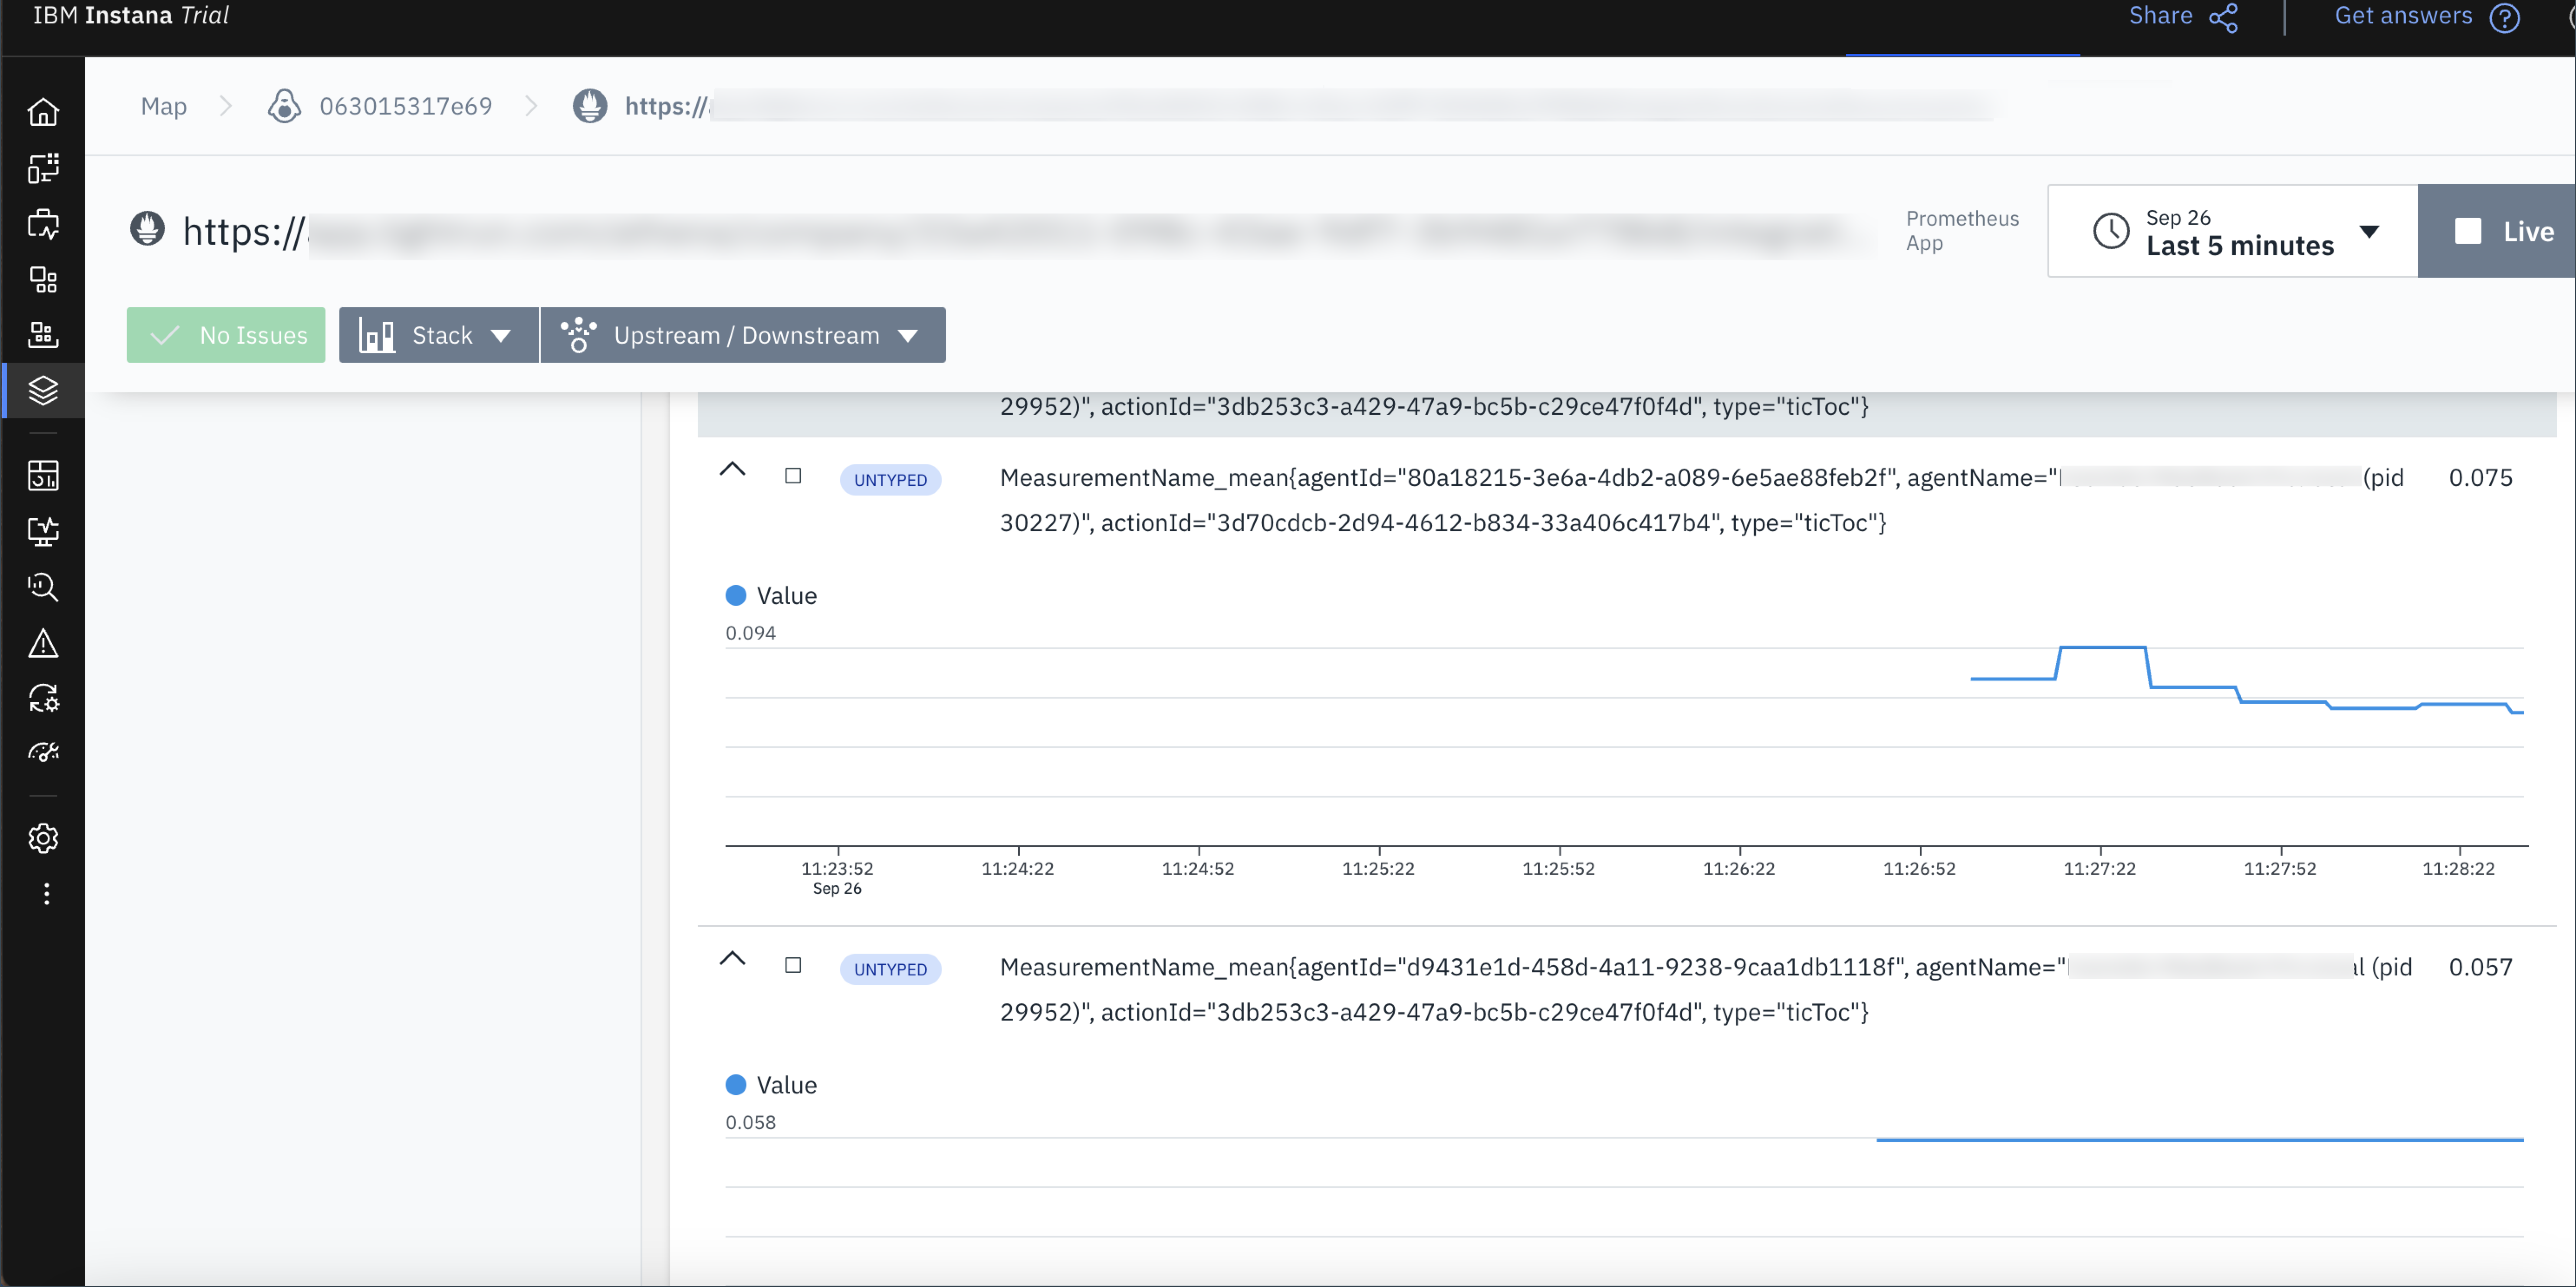
Task: Open the Automation sidebar icon
Action: (x=43, y=698)
